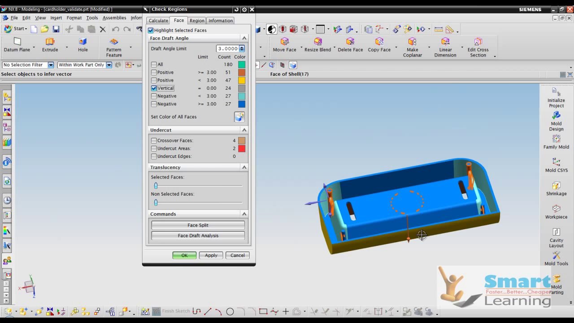Open the Within Work Part Only dropdown
574x323 pixels.
click(x=109, y=65)
